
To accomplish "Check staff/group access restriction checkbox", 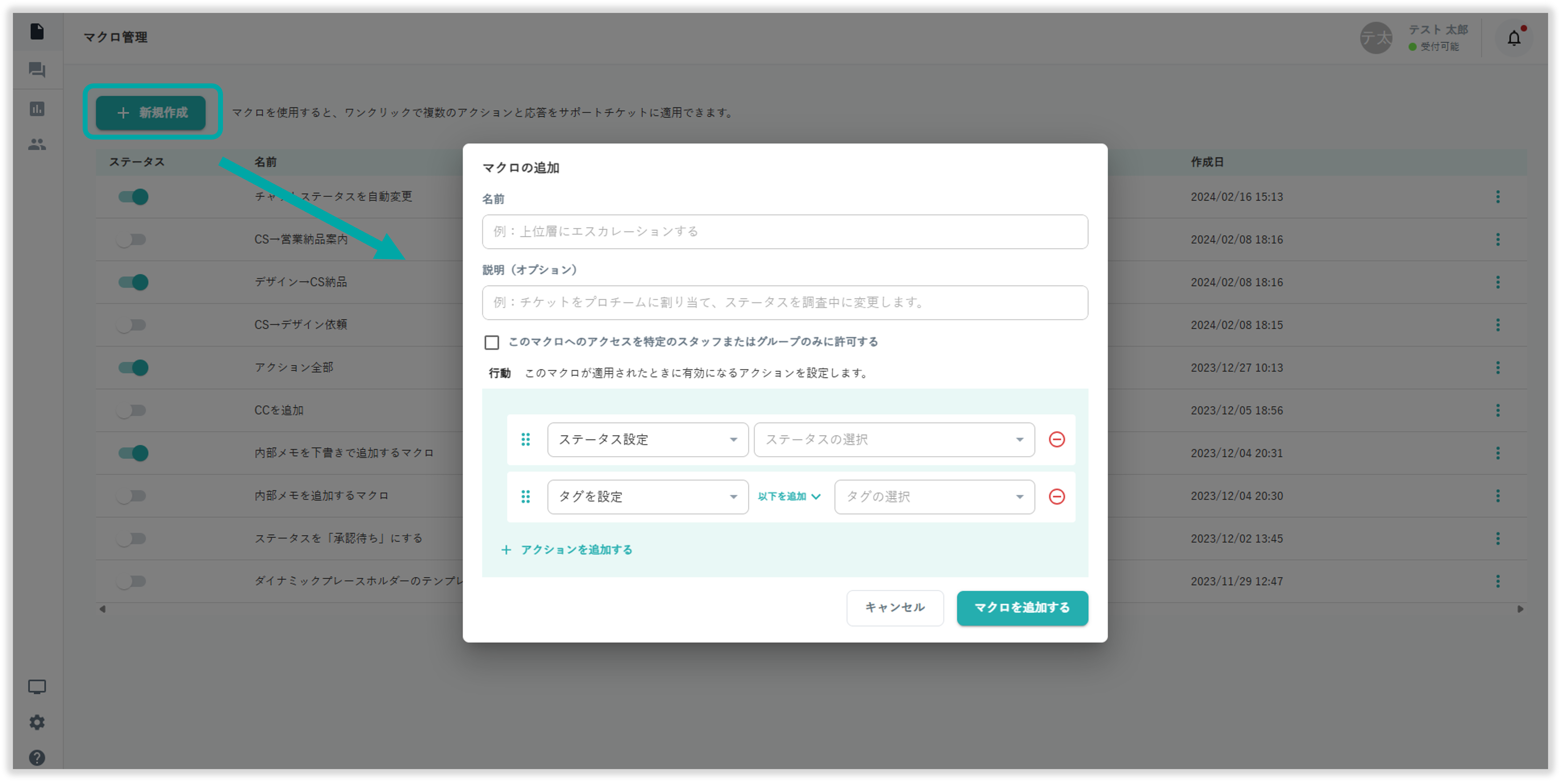I will point(492,343).
